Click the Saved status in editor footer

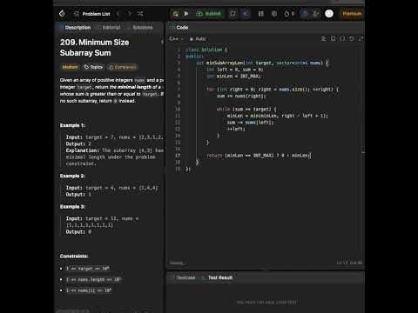[177, 263]
